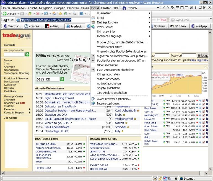This screenshot has height=181, width=213.
Task: Enable ActiveX abschalten option
Action: [x=121, y=84]
